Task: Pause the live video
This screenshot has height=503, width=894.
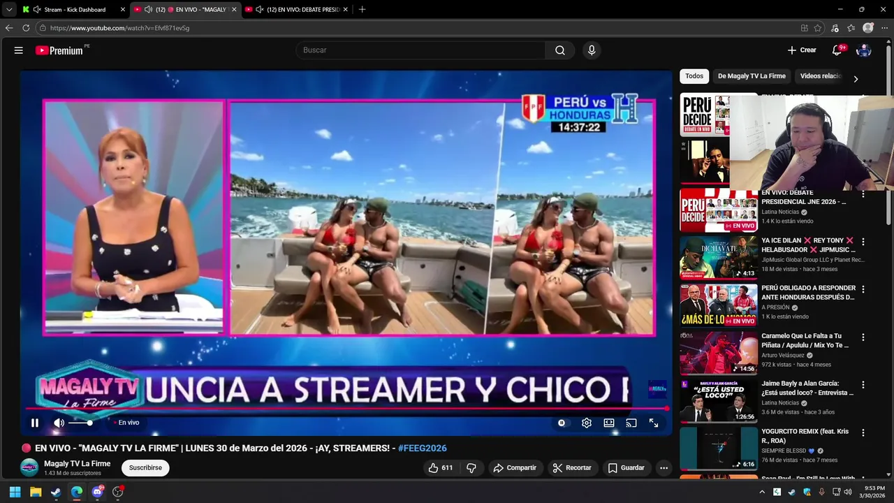Action: (x=35, y=423)
